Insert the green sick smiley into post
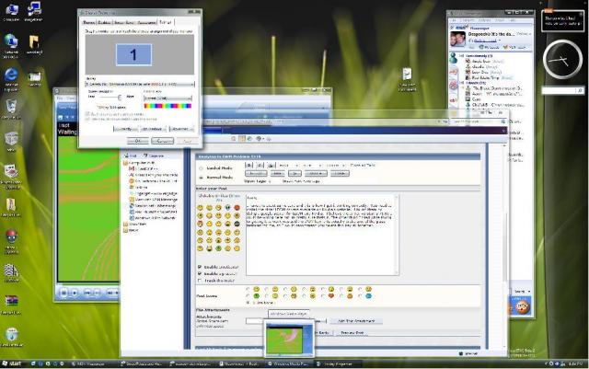This screenshot has height=369, width=589. click(218, 248)
